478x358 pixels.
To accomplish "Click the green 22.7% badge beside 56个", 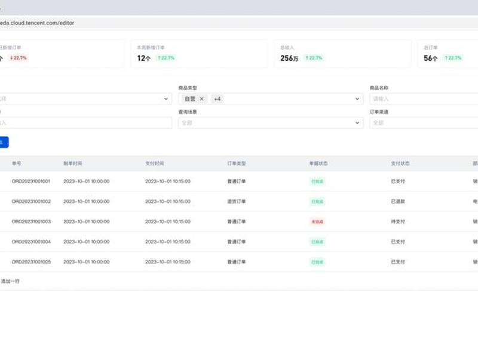I will tap(453, 58).
